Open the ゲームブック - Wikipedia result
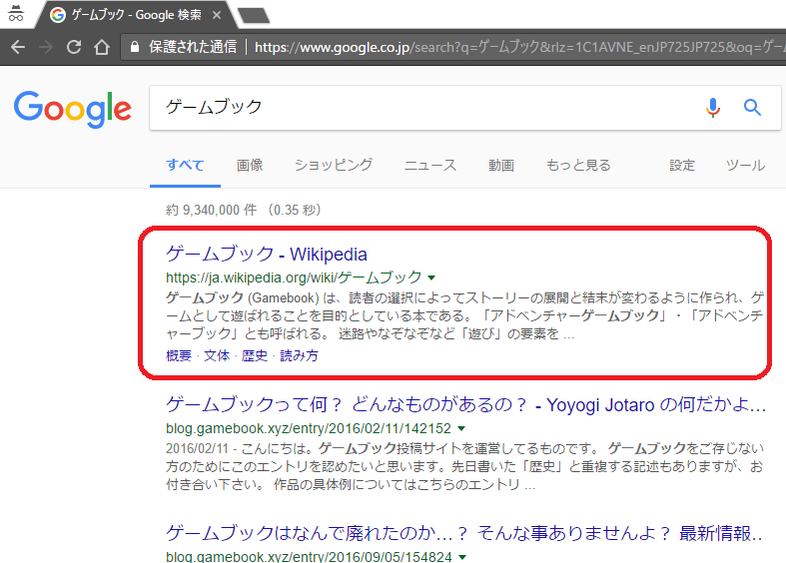Image resolution: width=786 pixels, height=563 pixels. point(267,254)
